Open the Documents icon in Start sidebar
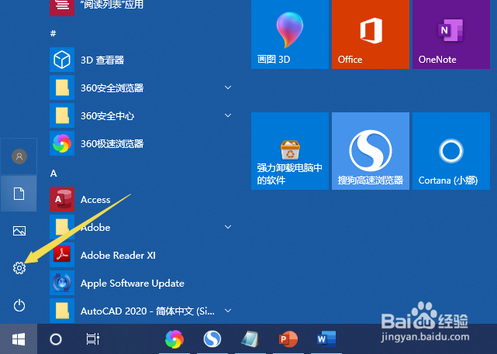This screenshot has width=497, height=354. 19,194
